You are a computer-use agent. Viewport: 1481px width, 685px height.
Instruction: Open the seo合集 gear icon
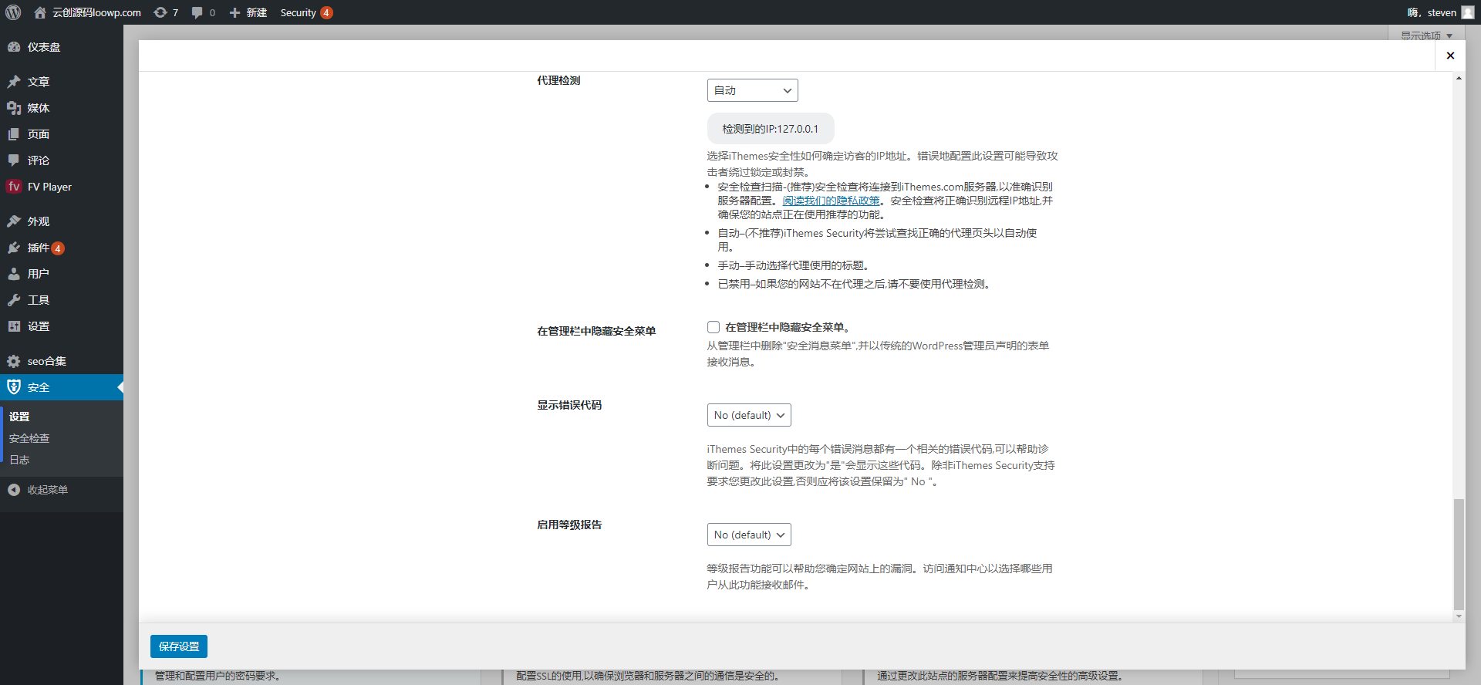14,361
